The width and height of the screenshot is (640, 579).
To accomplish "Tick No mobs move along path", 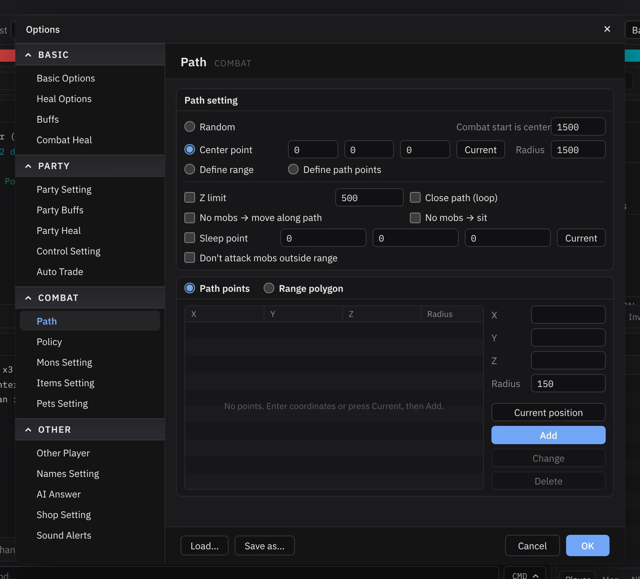I will (x=190, y=218).
